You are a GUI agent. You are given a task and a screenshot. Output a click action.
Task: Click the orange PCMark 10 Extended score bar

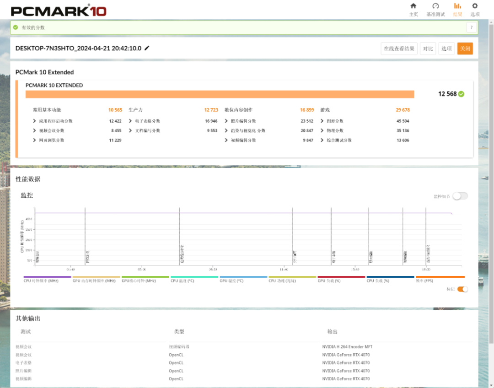(x=220, y=94)
